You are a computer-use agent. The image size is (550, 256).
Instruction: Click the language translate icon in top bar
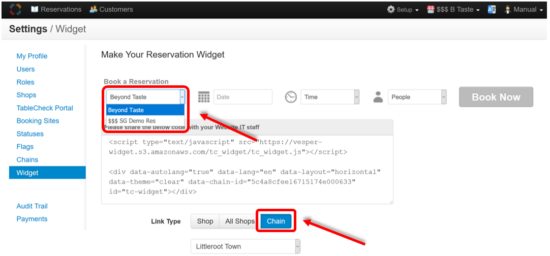492,10
